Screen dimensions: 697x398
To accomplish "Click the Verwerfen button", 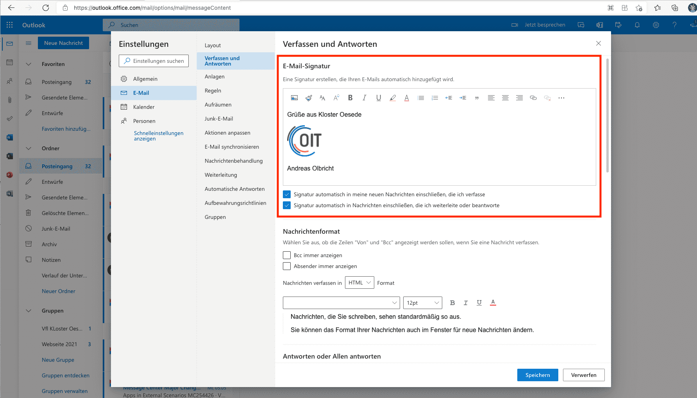I will click(x=584, y=375).
